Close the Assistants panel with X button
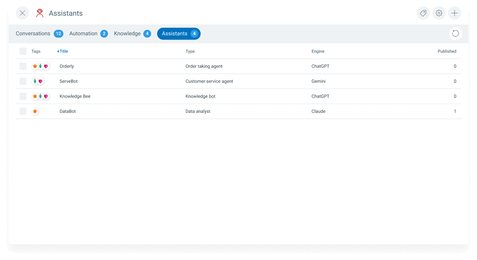The image size is (477, 260). (x=22, y=13)
